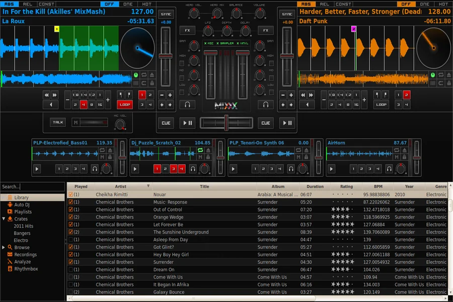Click the Auto DJ icon in sidebar

click(x=10, y=205)
